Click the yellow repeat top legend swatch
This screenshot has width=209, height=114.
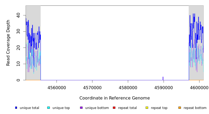[147, 108]
